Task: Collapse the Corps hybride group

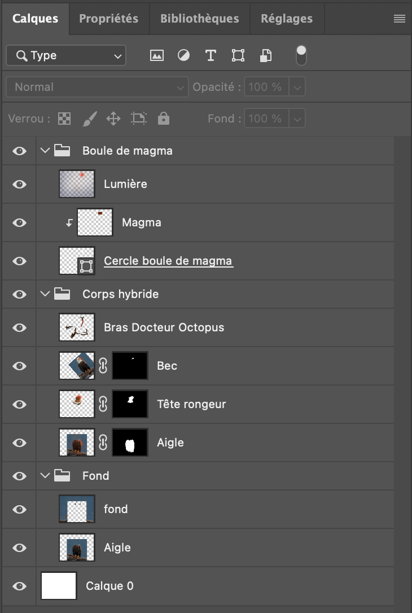Action: click(45, 294)
